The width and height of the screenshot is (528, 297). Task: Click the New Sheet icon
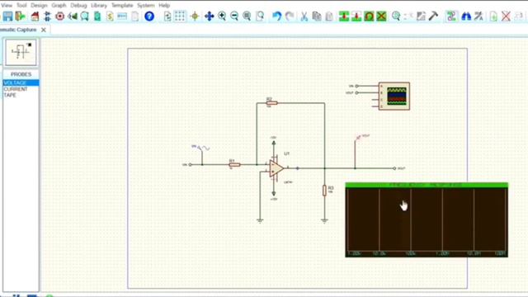coord(493,16)
